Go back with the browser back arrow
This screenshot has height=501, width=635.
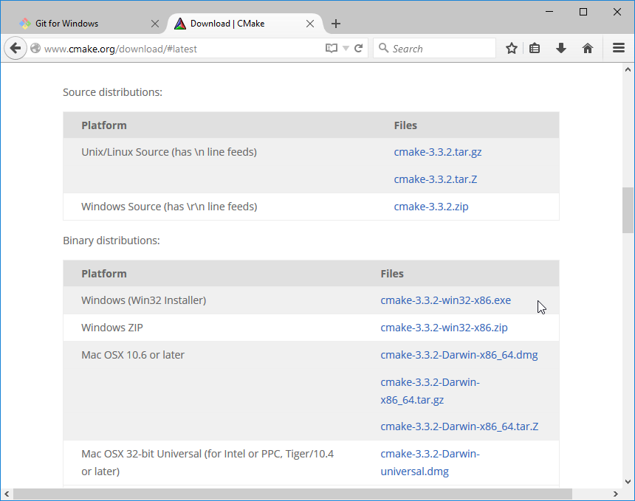pyautogui.click(x=16, y=49)
